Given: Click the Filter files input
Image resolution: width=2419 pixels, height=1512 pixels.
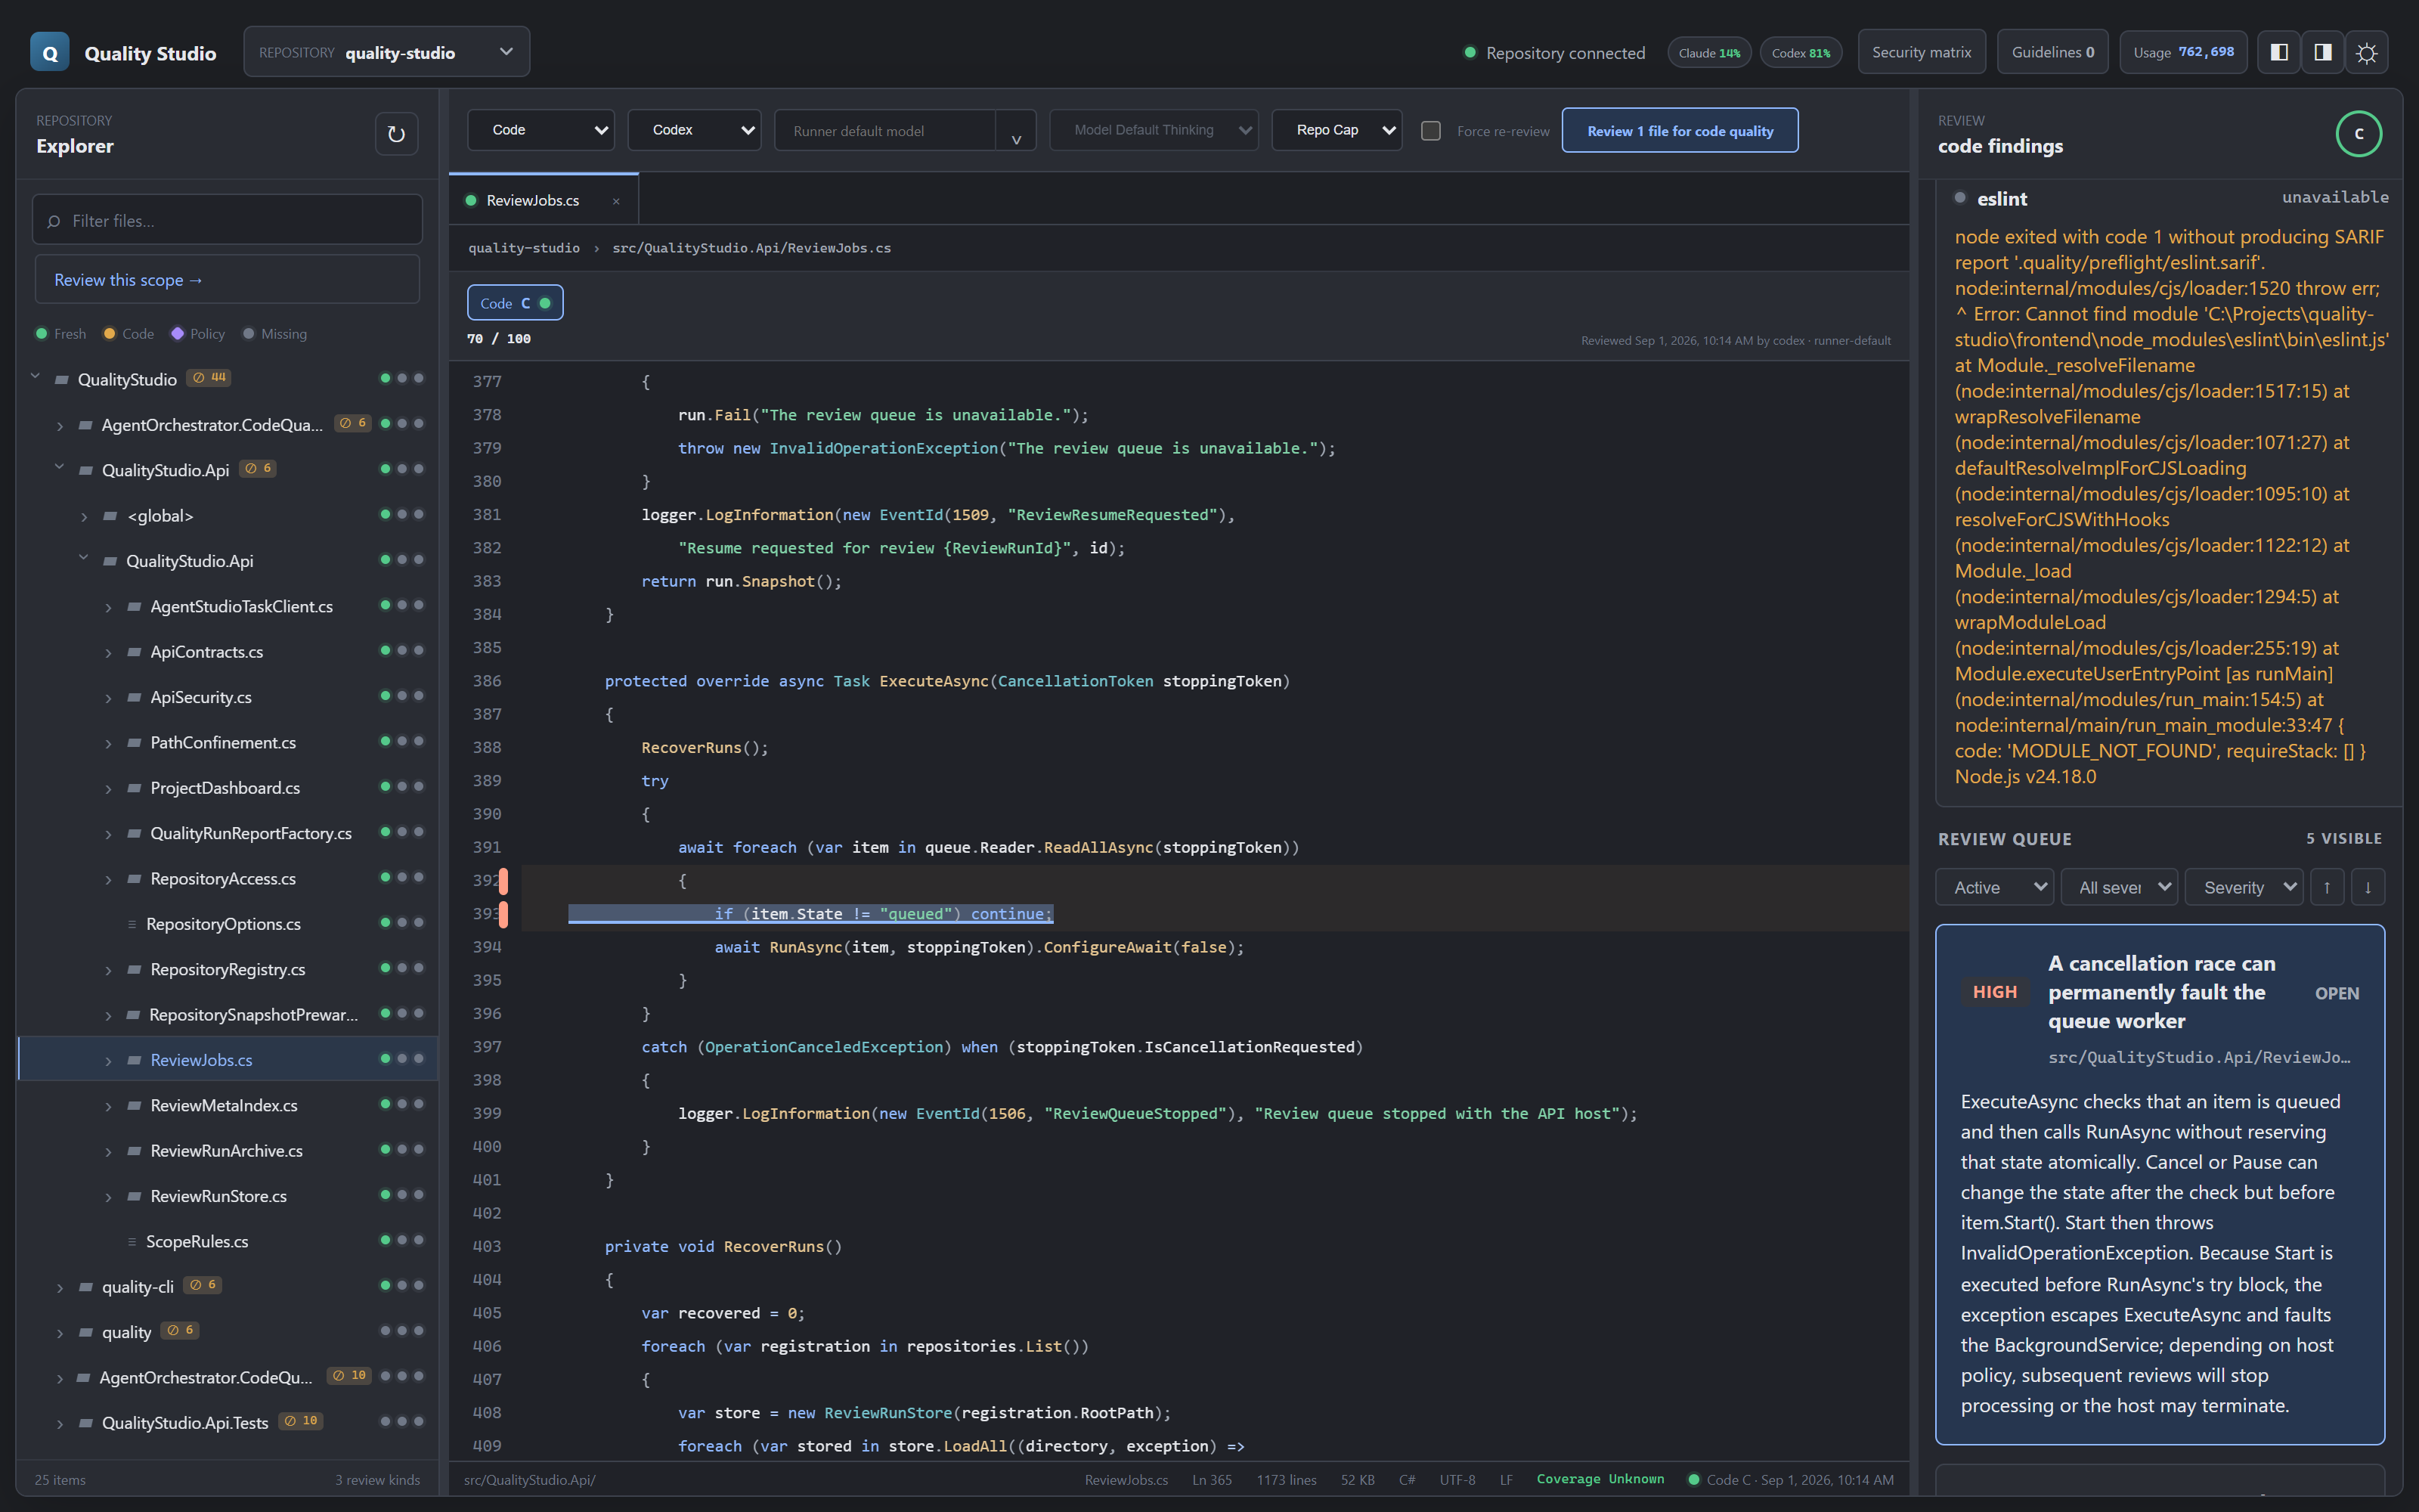Looking at the screenshot, I should [x=227, y=220].
